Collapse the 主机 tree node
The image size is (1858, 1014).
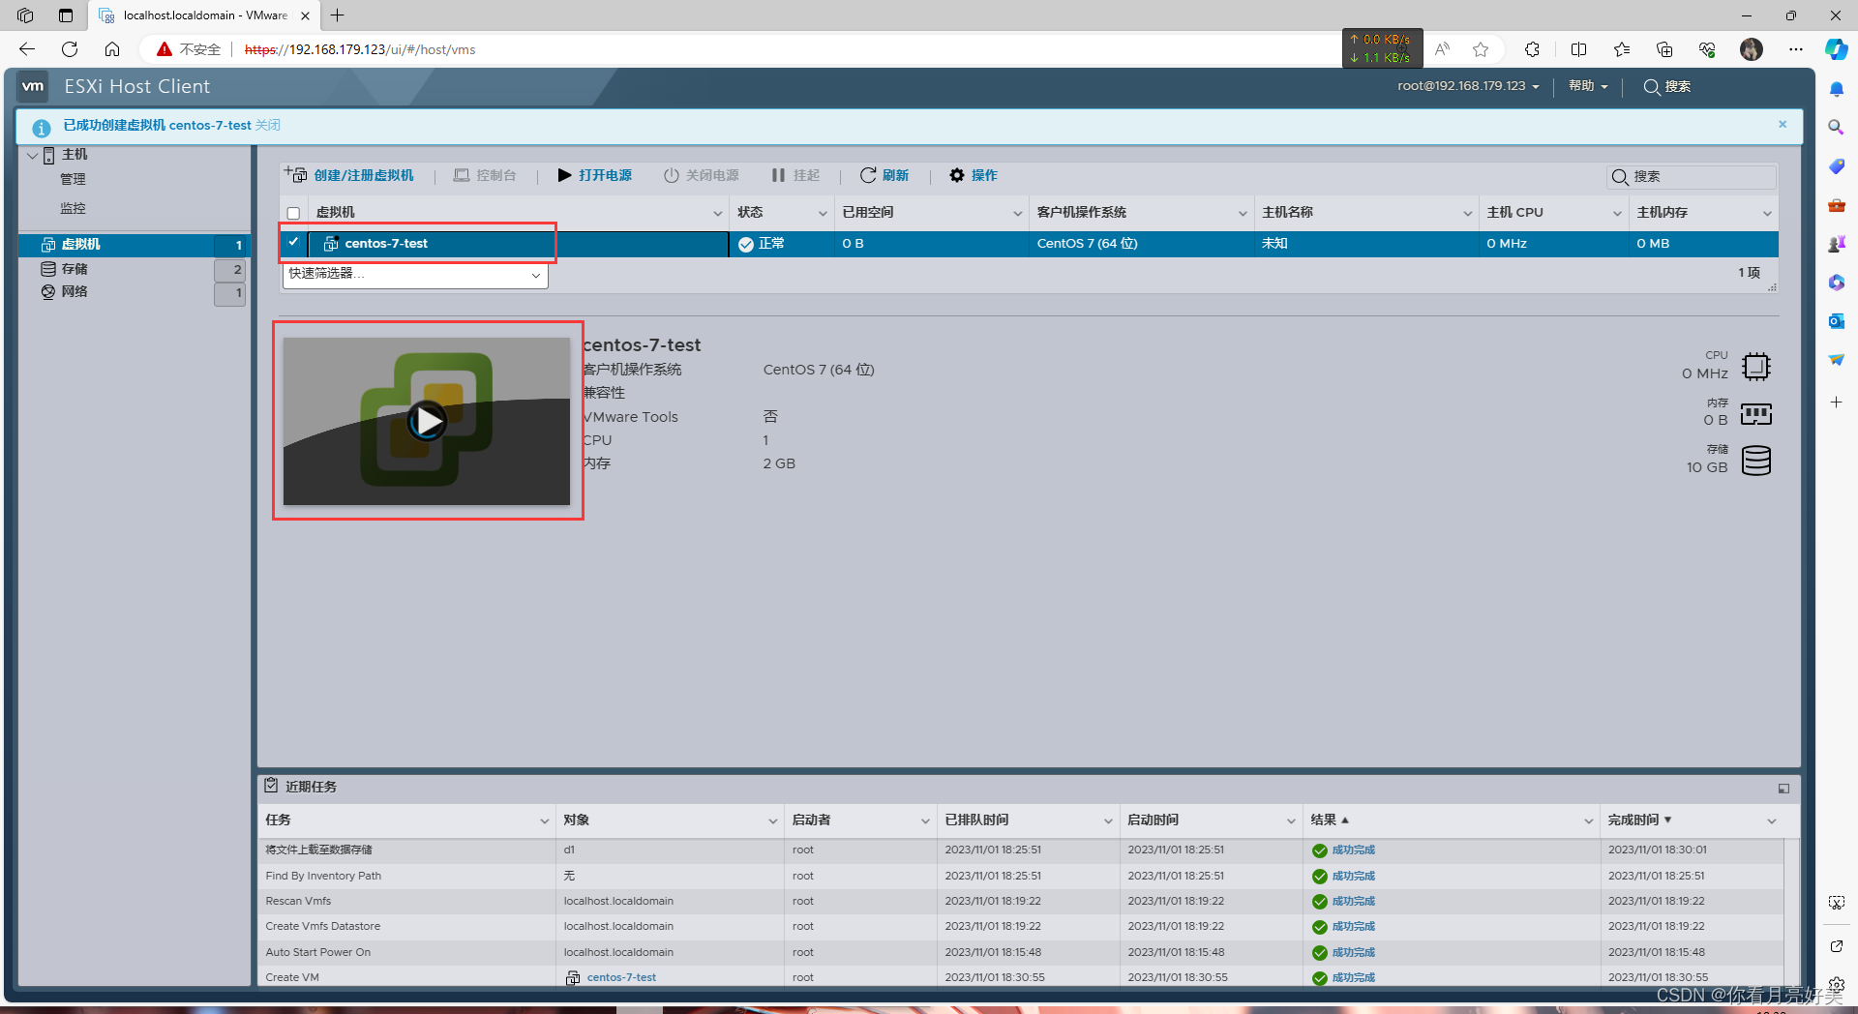pos(33,155)
